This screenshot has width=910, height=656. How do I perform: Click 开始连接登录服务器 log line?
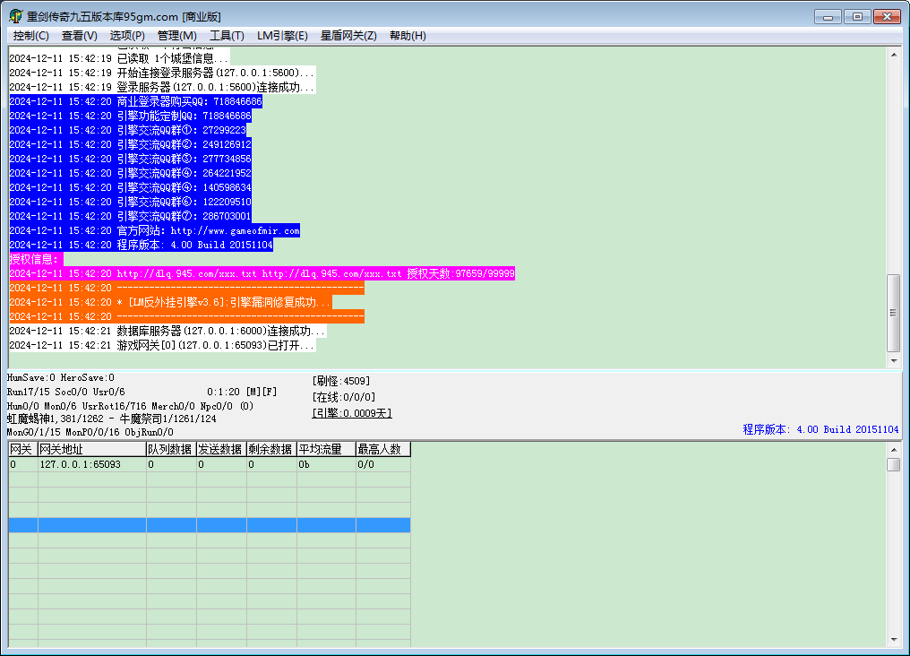click(162, 73)
